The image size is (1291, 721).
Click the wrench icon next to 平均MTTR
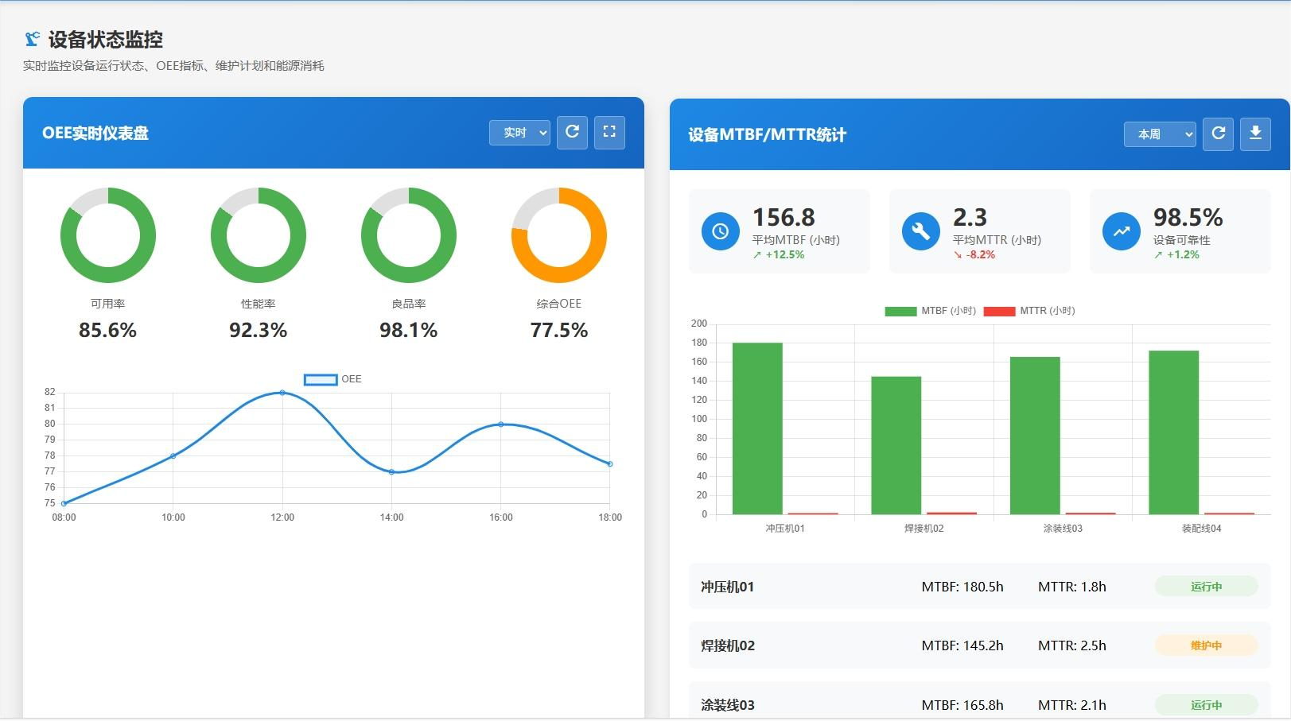coord(920,231)
